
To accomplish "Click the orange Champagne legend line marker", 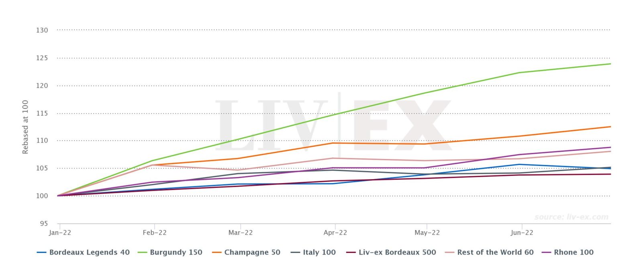I will click(217, 253).
